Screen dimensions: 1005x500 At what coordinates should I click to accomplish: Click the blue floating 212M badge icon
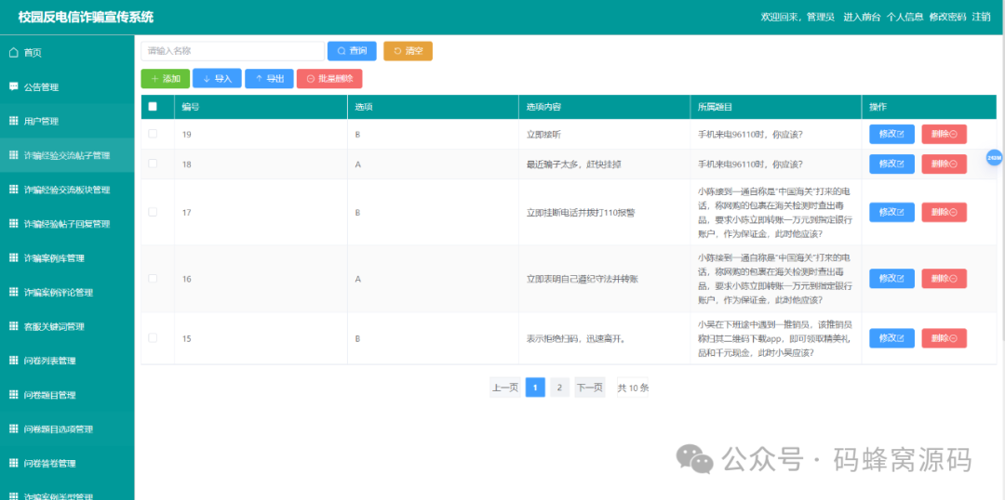point(994,157)
